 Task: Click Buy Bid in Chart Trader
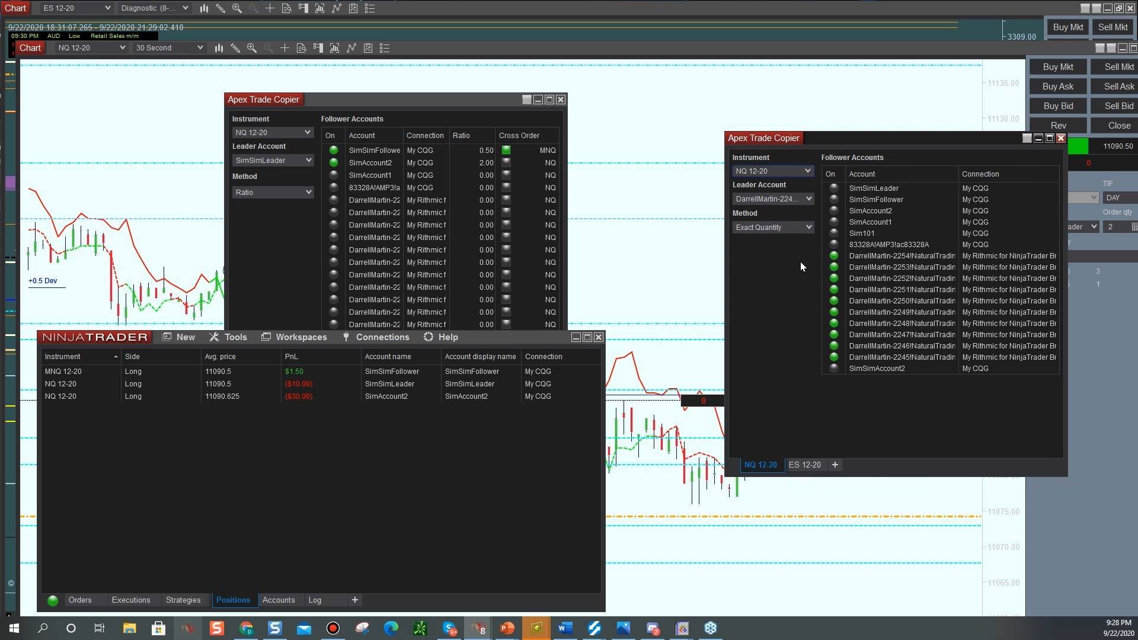(1058, 106)
